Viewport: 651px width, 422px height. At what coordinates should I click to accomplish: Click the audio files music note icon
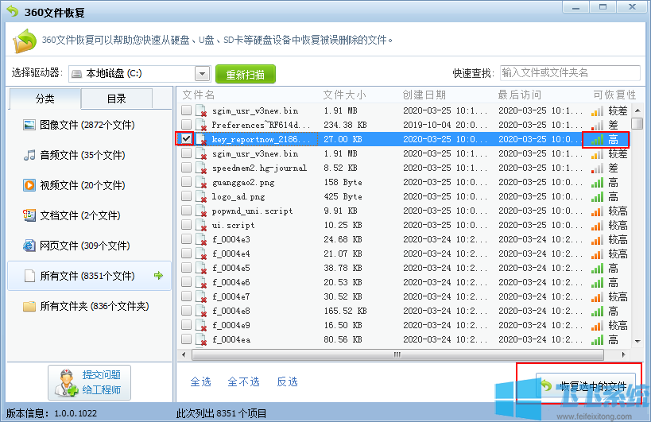point(29,155)
